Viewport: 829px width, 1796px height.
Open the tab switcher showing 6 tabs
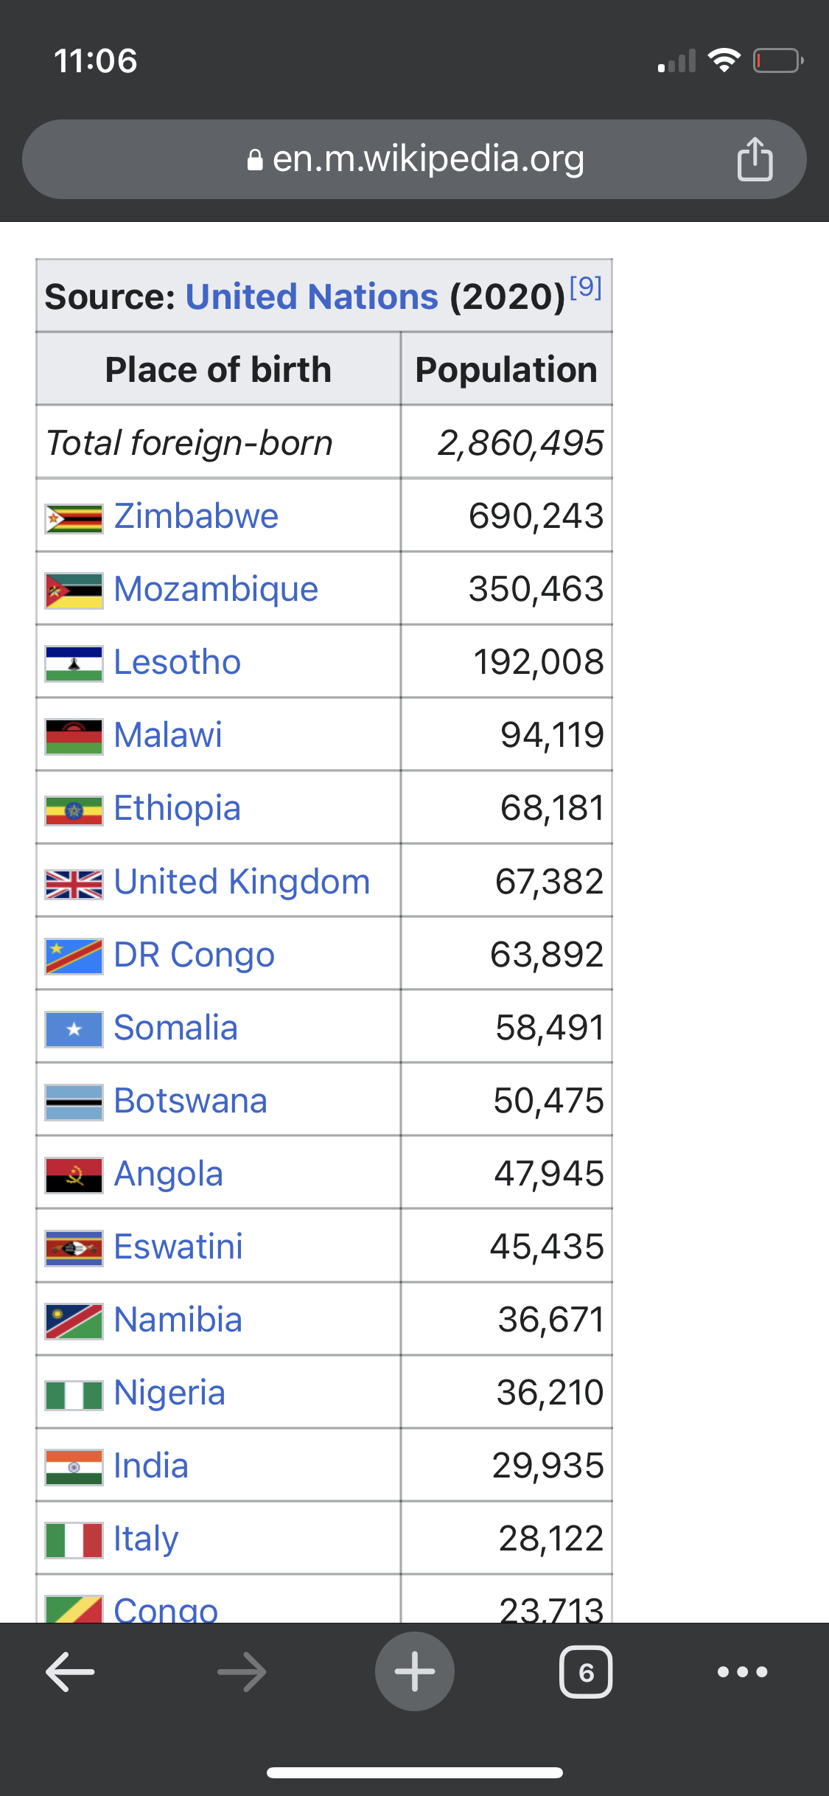point(586,1671)
